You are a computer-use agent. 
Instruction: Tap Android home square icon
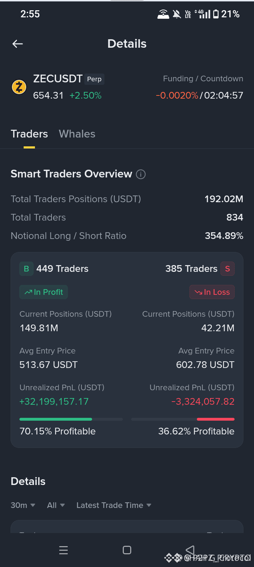click(x=127, y=550)
